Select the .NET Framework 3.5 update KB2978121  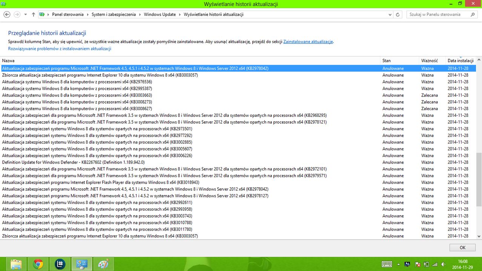238,122
